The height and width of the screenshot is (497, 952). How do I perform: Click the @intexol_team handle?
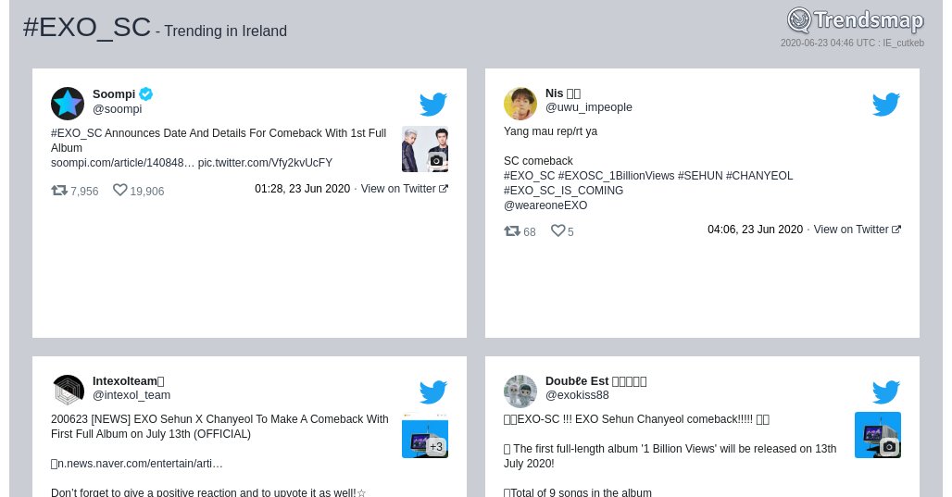132,395
